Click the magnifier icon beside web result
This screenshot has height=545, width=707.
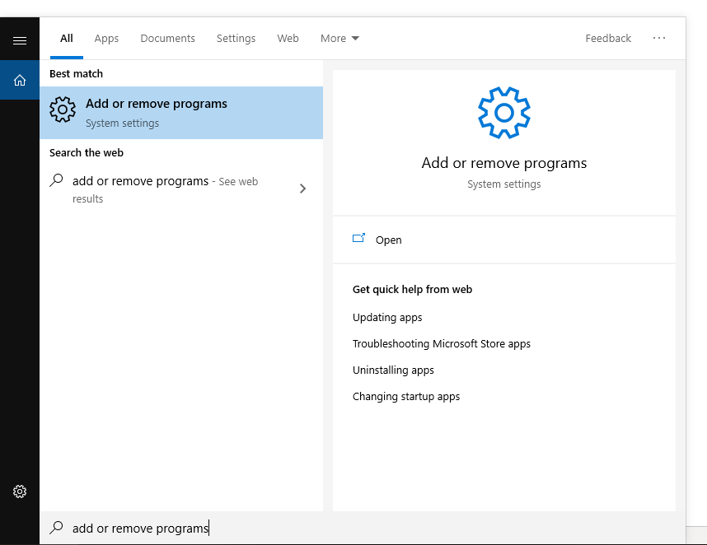pos(57,180)
